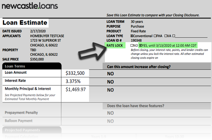
Task: Click the highlighted RATE LOCK label
Action: pos(115,46)
